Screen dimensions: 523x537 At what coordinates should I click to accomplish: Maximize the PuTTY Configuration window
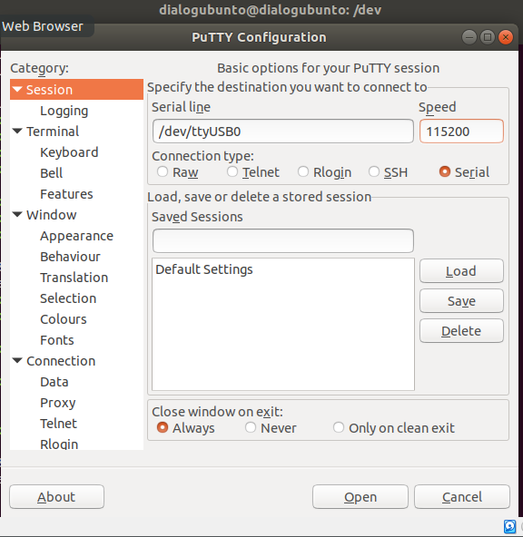pyautogui.click(x=488, y=37)
